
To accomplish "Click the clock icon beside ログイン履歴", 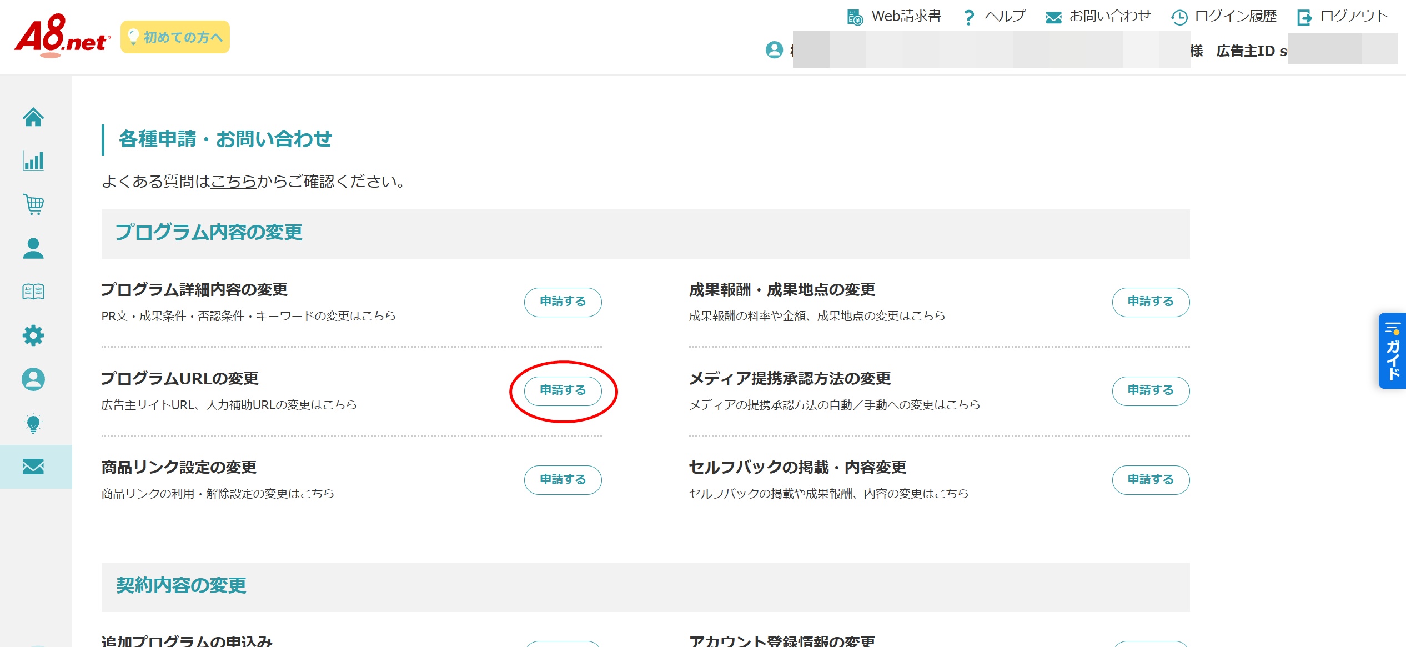I will [1179, 18].
